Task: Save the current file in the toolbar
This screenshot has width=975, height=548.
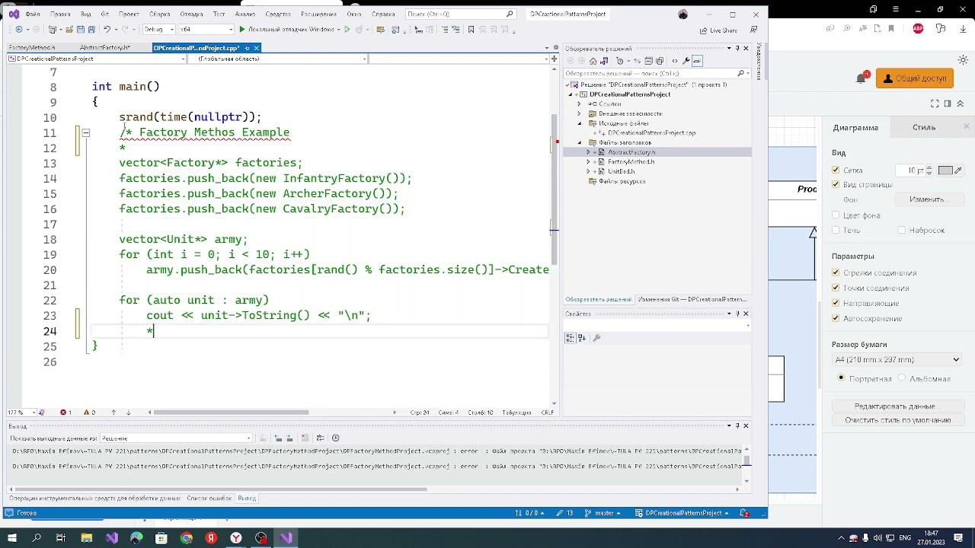Action: (x=79, y=30)
